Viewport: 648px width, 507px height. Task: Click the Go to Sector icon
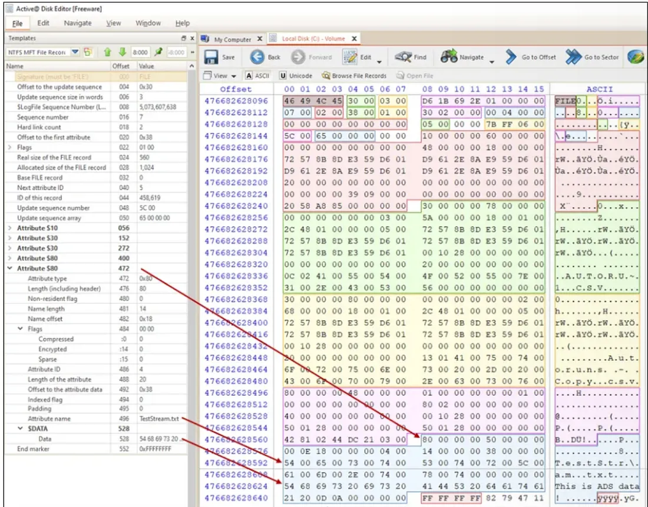(x=573, y=57)
